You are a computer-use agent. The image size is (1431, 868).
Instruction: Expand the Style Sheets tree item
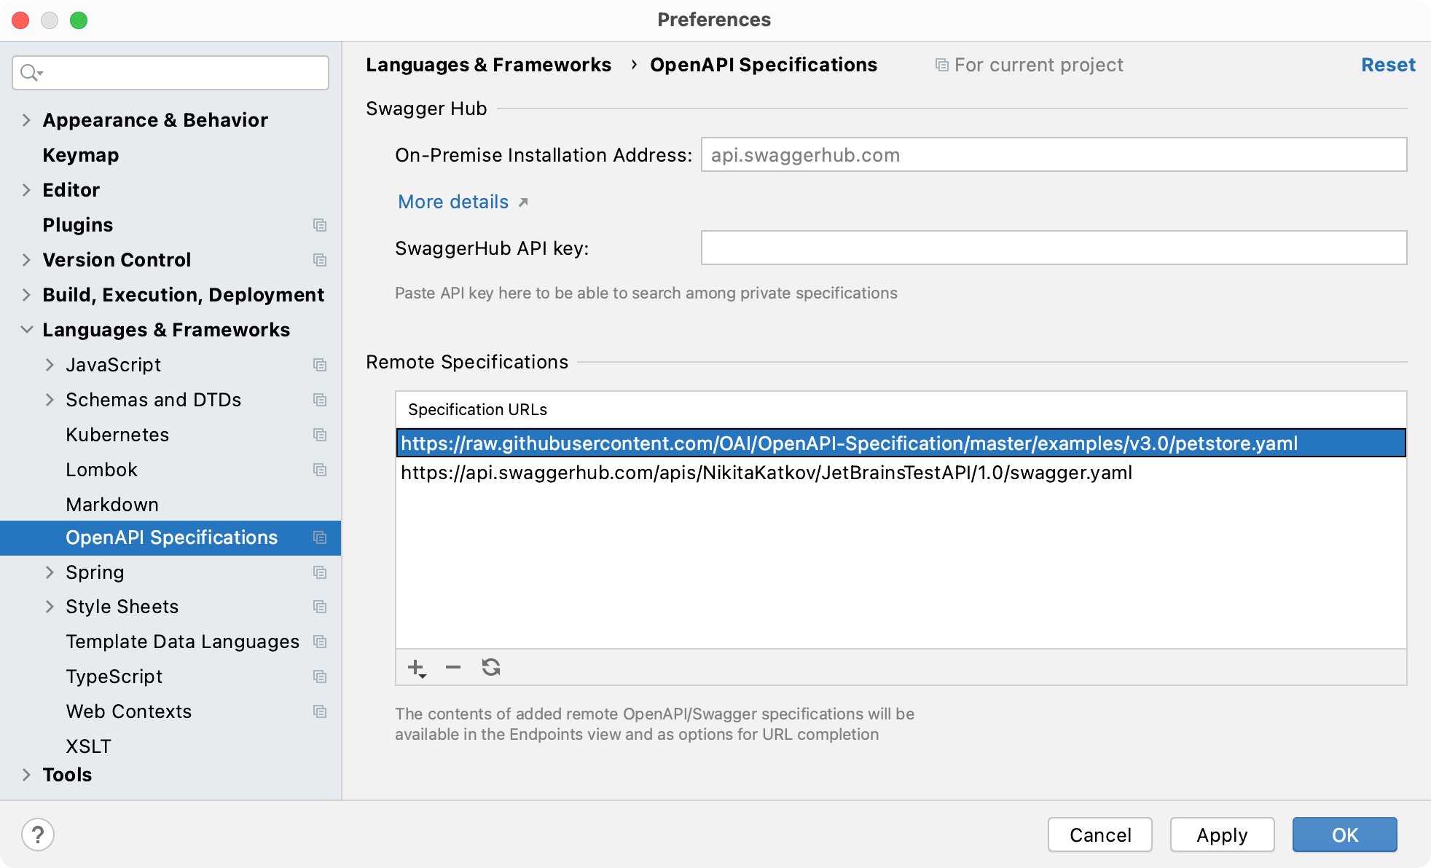pos(49,607)
